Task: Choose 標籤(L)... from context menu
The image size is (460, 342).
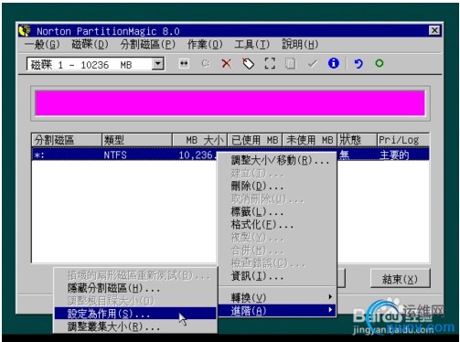Action: [277, 211]
